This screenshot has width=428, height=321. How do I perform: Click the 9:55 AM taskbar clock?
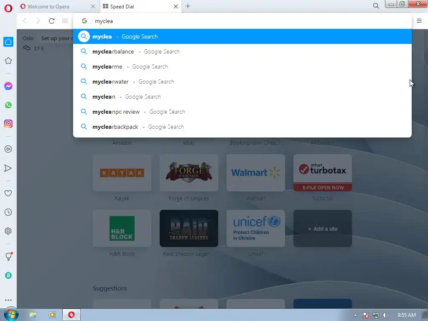pyautogui.click(x=406, y=315)
